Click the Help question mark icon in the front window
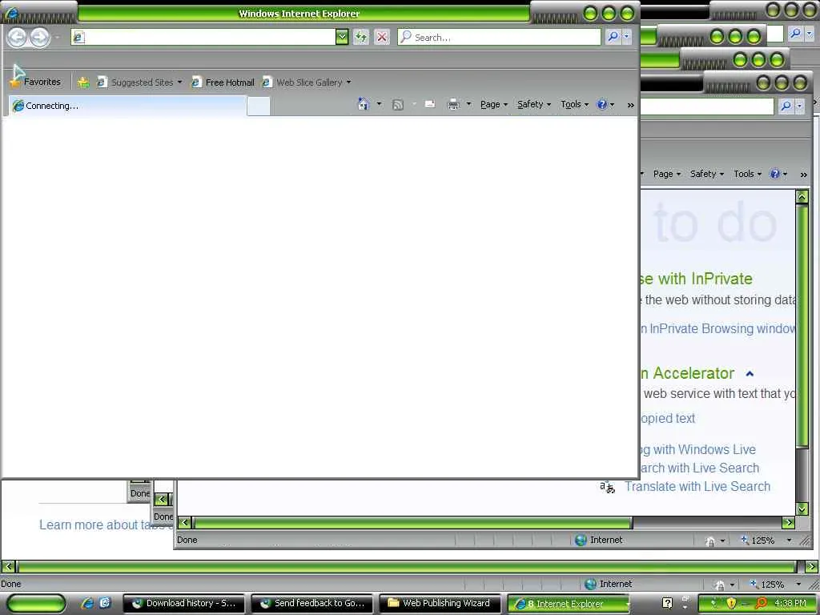Screen dimensions: 820x615 click(602, 104)
